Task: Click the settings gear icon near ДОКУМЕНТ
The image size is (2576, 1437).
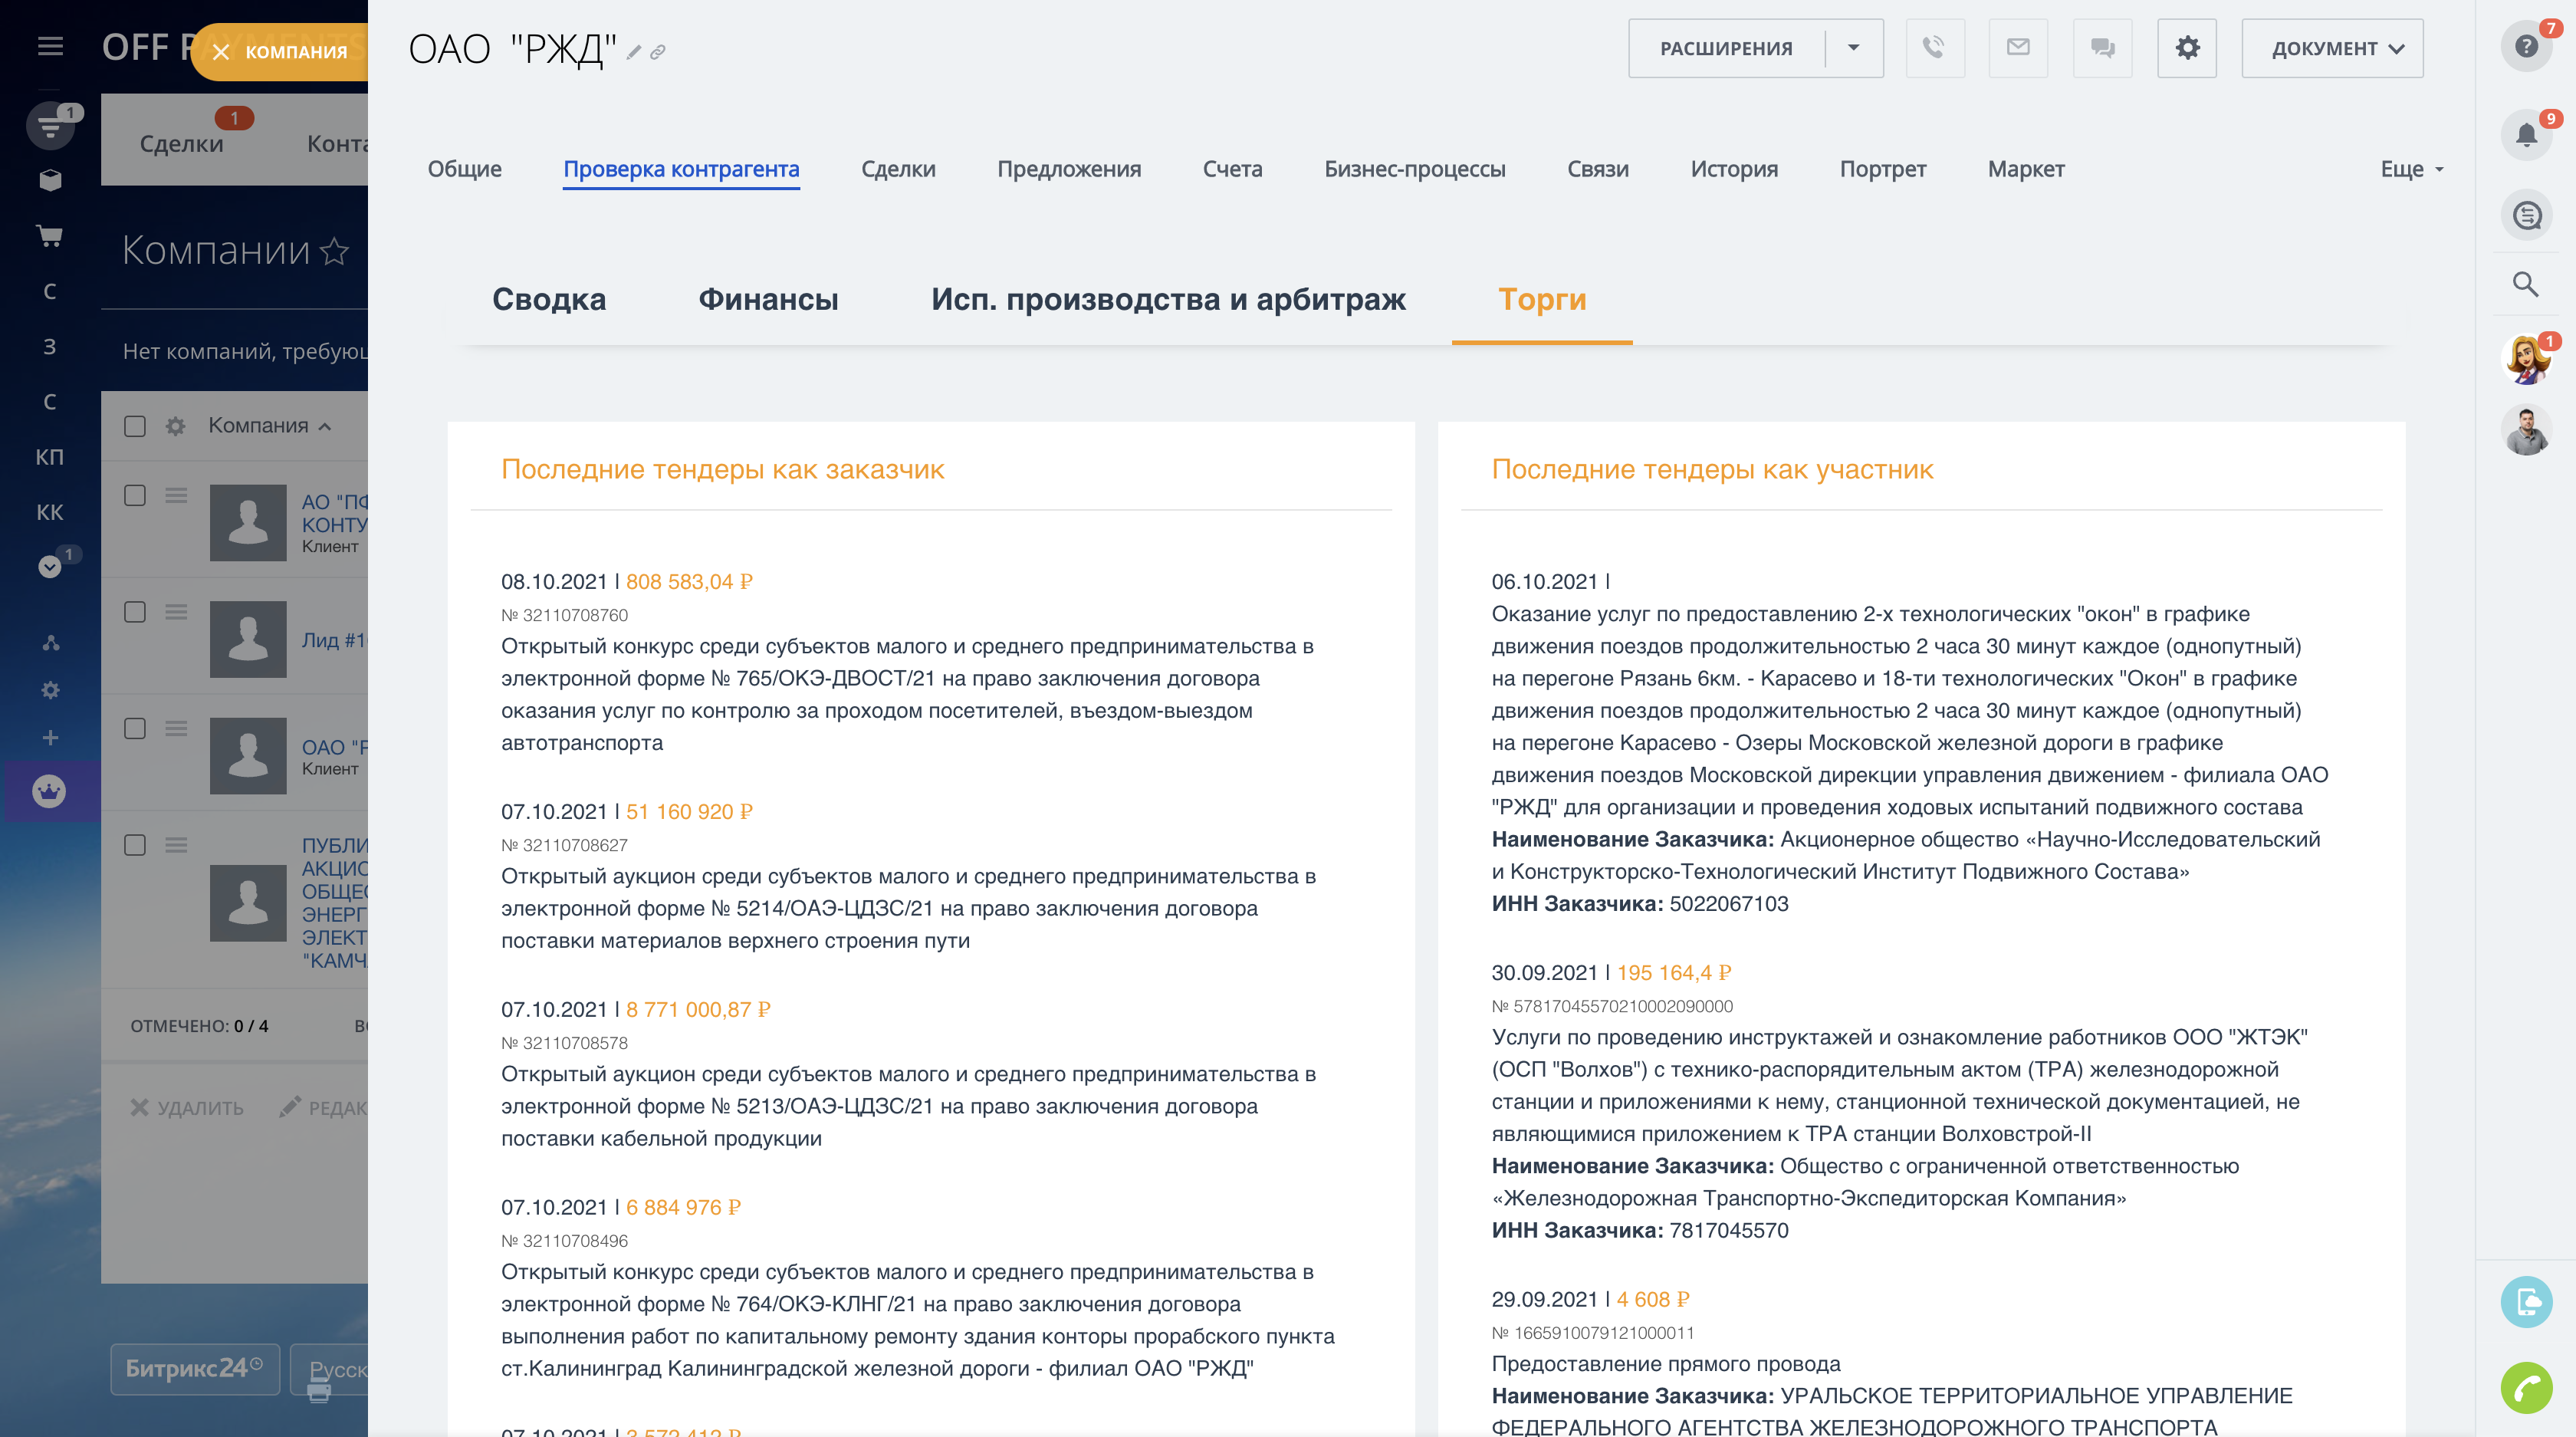Action: [x=2186, y=47]
